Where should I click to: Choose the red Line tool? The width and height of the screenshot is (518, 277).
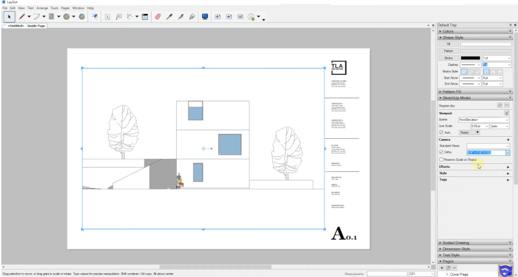(x=22, y=17)
